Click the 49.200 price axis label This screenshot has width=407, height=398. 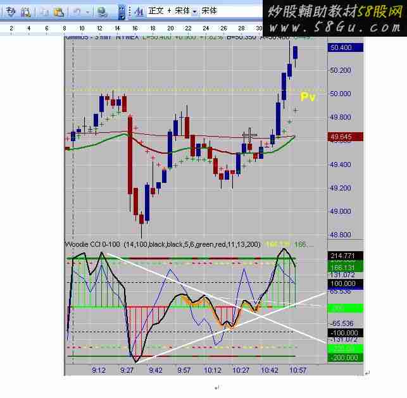tap(341, 188)
